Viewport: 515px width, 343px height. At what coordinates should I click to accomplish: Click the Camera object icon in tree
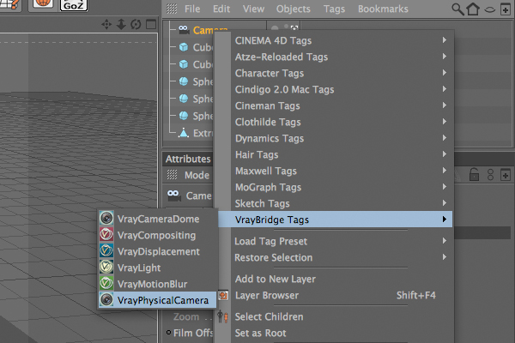pyautogui.click(x=184, y=30)
